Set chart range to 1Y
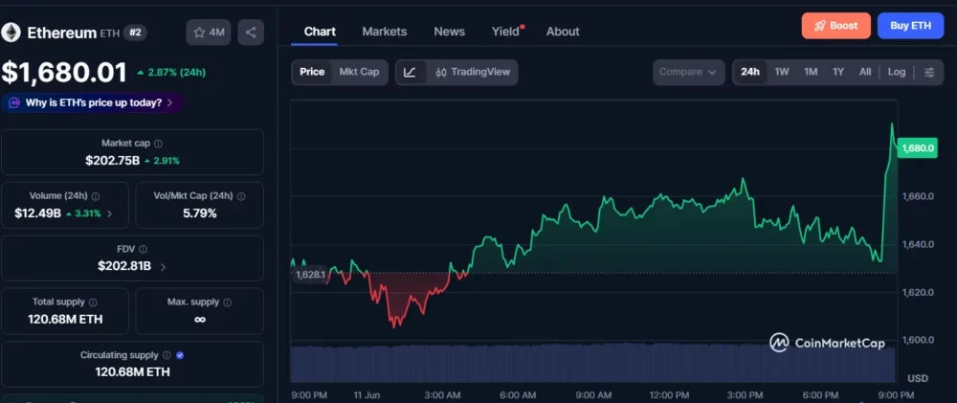957x403 pixels. coord(838,72)
